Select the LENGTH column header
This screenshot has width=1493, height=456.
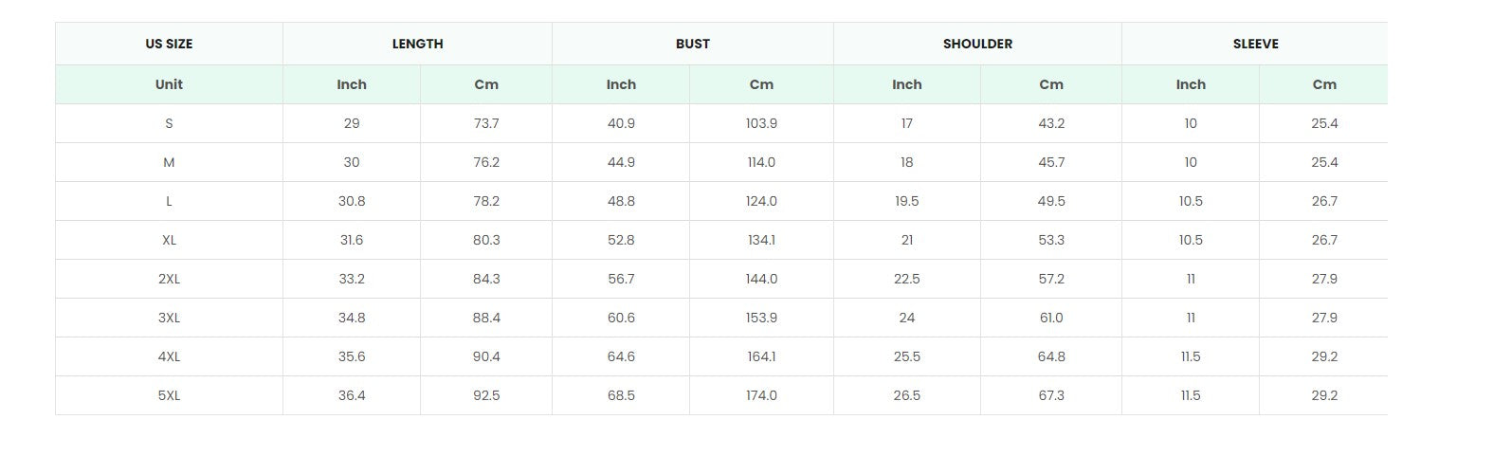tap(417, 44)
